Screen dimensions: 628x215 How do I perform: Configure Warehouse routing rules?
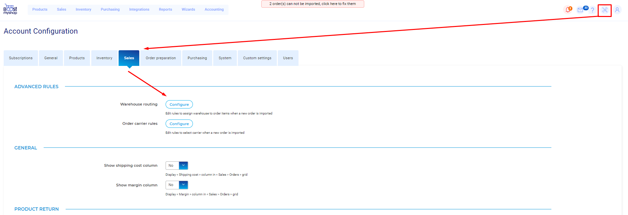point(179,105)
